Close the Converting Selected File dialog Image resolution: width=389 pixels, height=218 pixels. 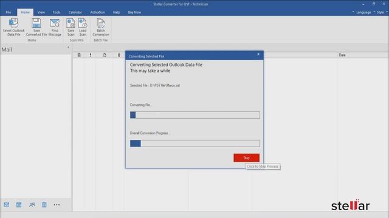(258, 54)
